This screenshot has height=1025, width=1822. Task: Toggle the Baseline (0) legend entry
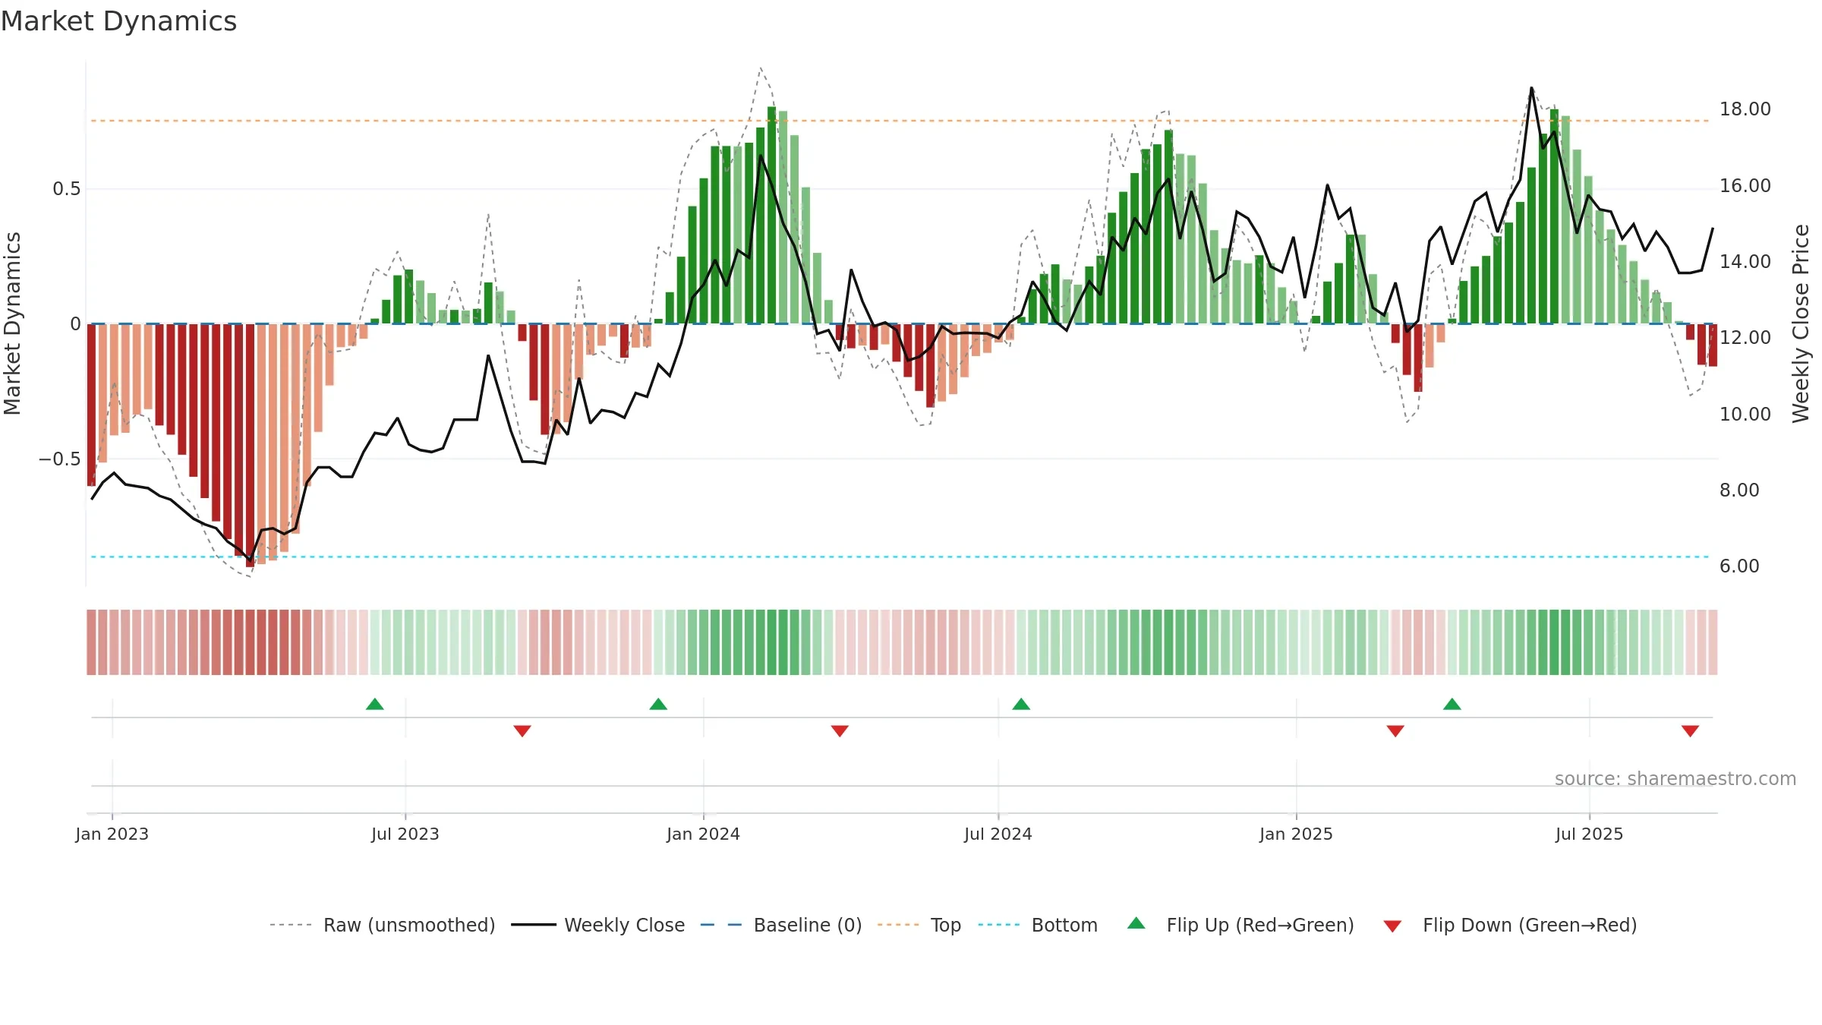[x=781, y=925]
